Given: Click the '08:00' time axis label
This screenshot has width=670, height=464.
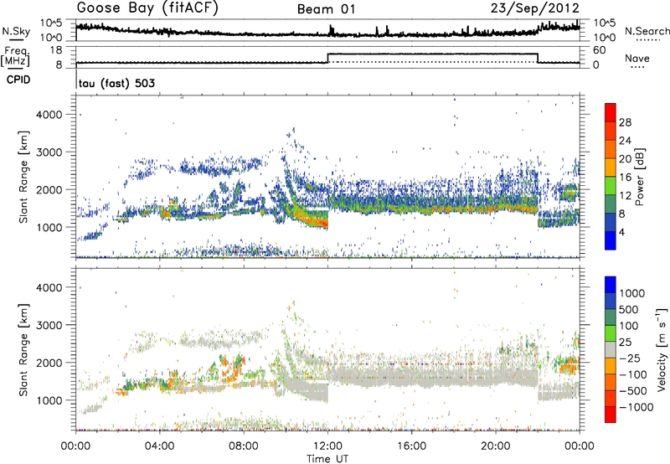Looking at the screenshot, I should coord(244,446).
